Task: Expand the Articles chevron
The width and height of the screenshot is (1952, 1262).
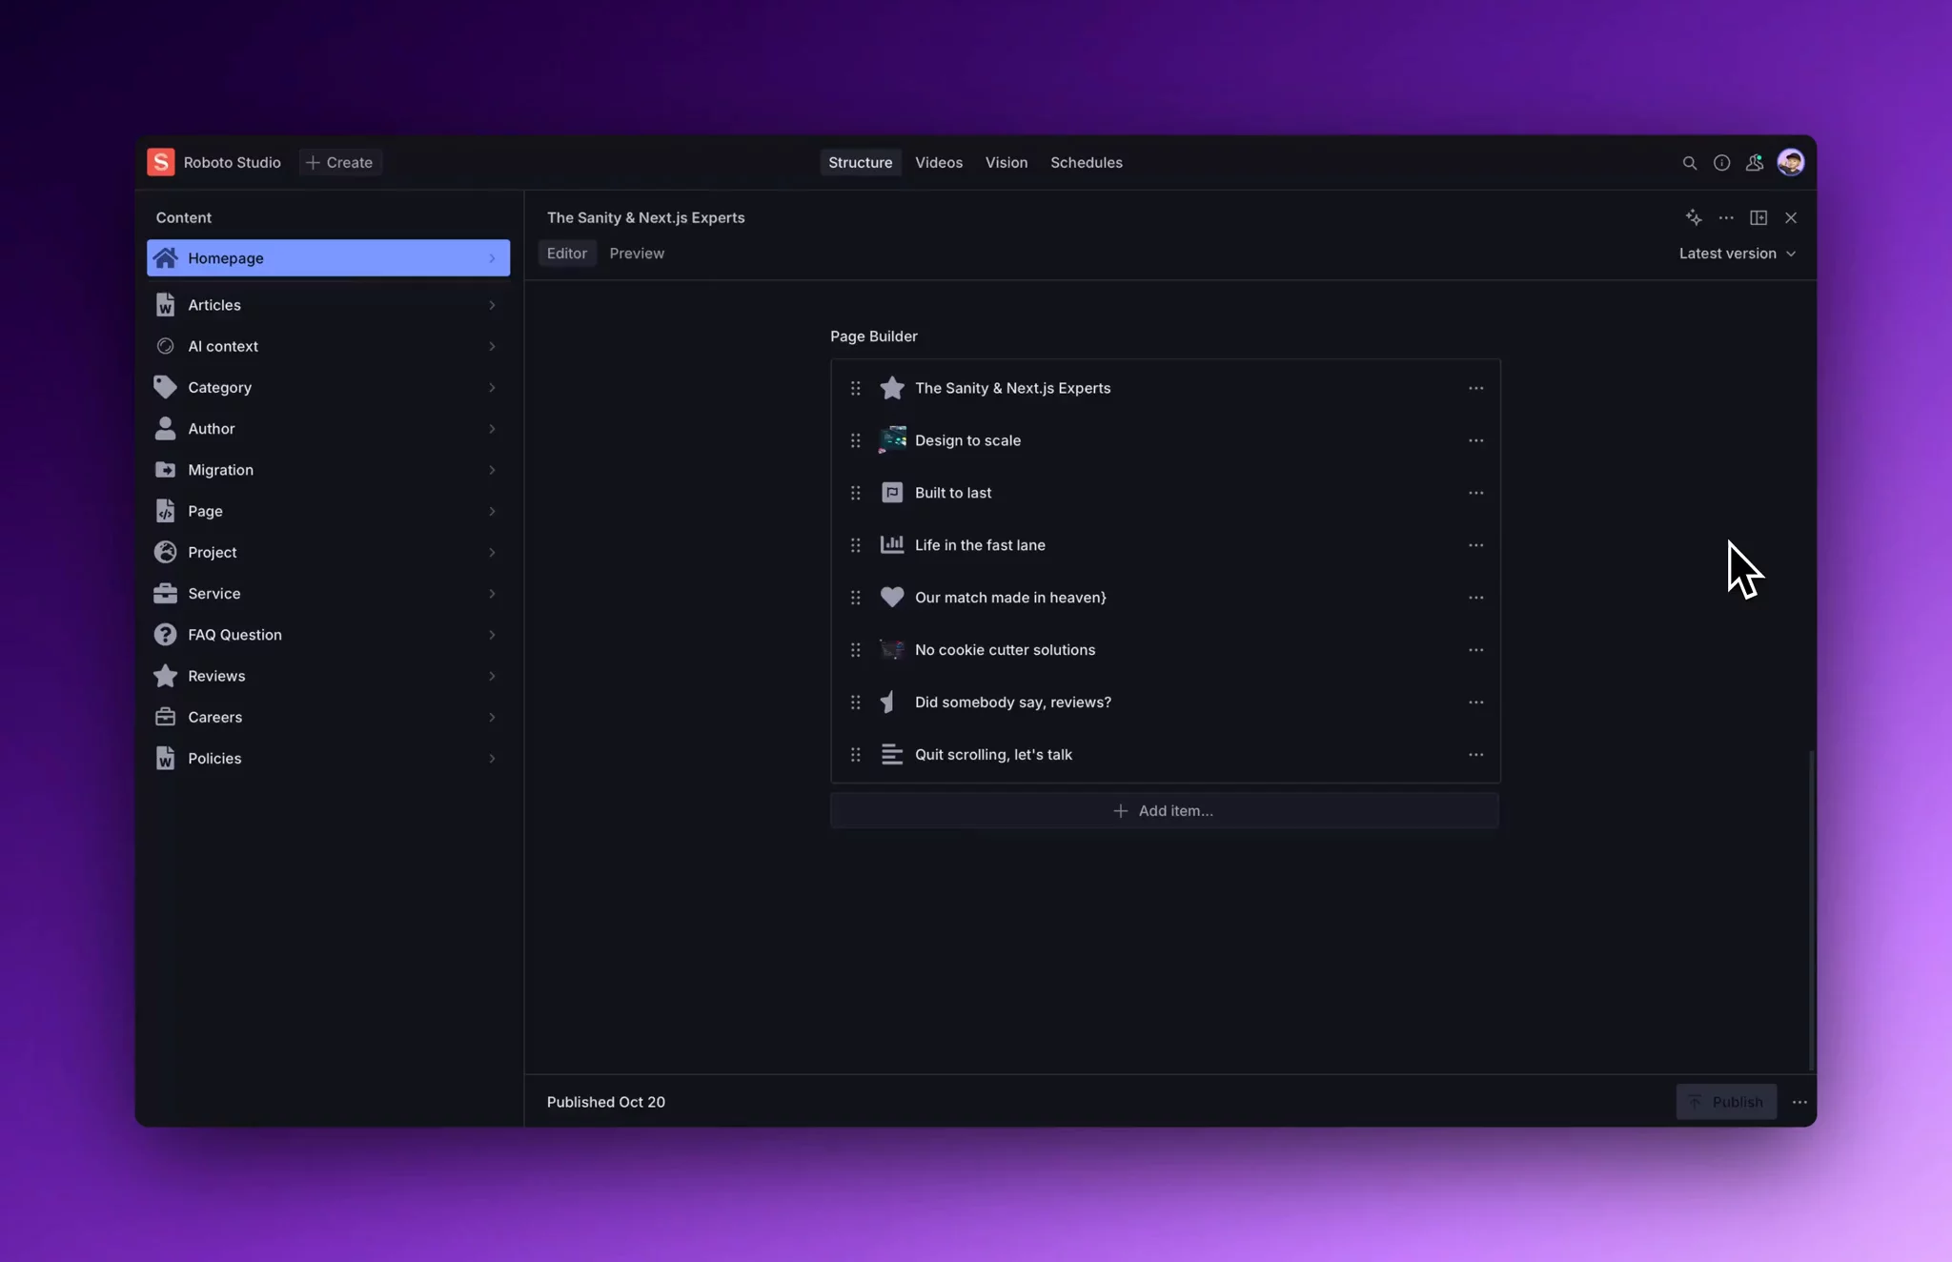Action: pos(492,305)
